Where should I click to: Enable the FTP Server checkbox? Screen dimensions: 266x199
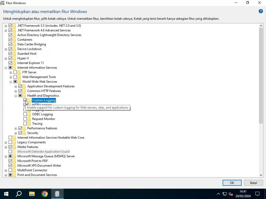pyautogui.click(x=15, y=72)
